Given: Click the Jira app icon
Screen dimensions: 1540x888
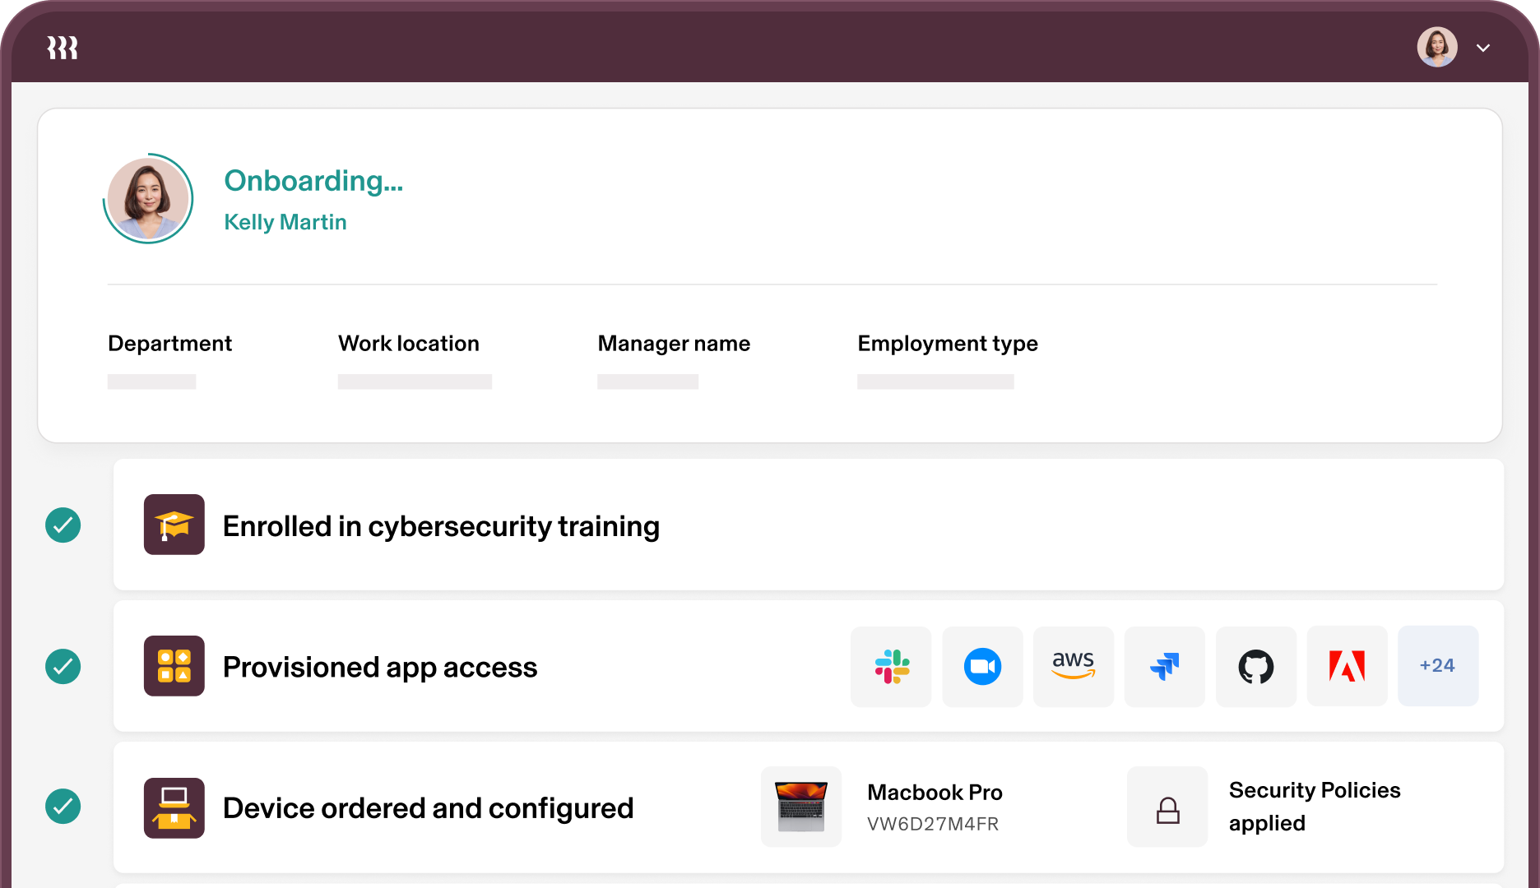Looking at the screenshot, I should tap(1165, 666).
